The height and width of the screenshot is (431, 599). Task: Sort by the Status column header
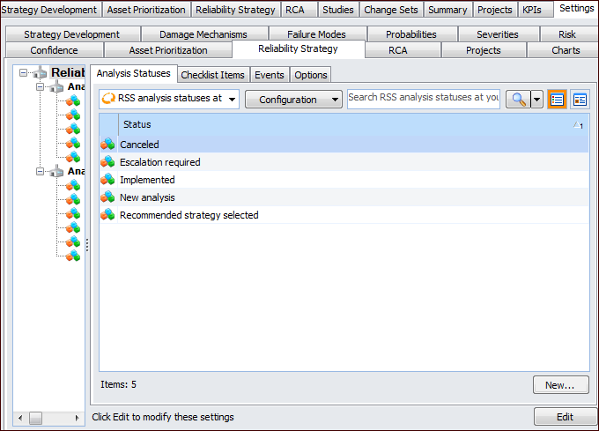(x=353, y=124)
